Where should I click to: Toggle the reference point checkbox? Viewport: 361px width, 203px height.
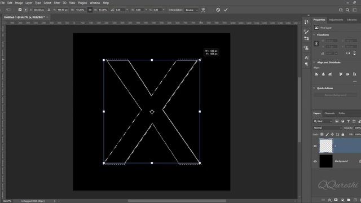20,10
